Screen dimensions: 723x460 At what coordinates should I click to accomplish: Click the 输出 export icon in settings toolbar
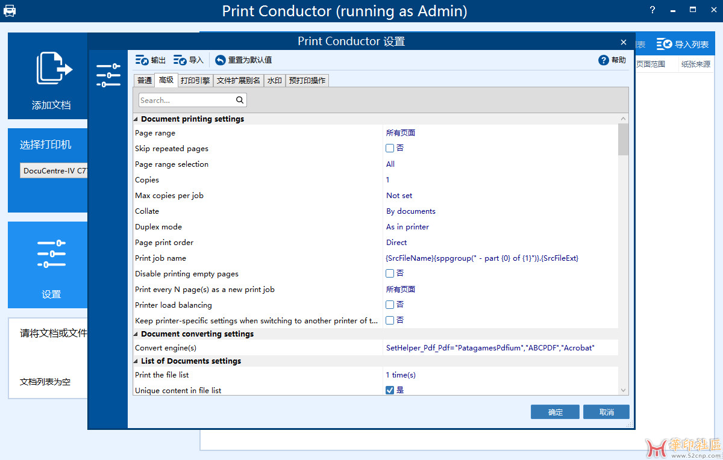coord(142,60)
